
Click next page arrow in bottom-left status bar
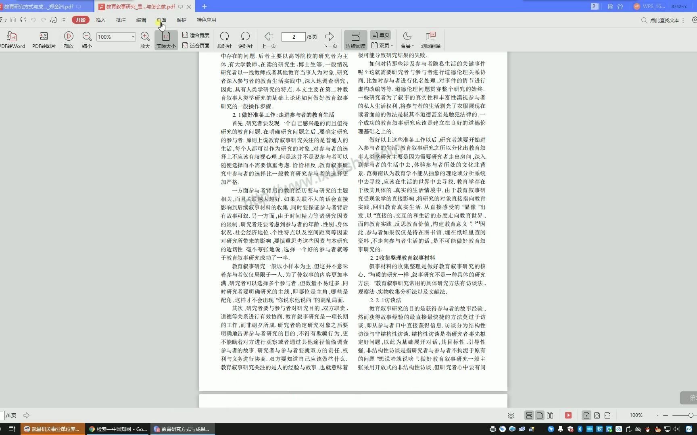(27, 415)
